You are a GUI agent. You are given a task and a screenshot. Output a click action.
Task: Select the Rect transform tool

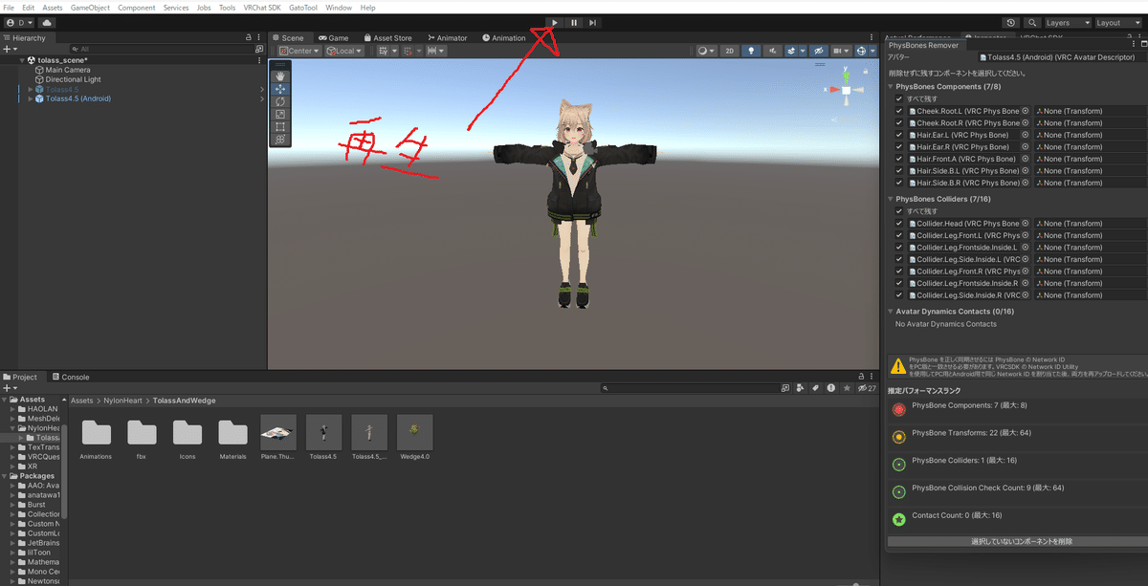pos(280,126)
